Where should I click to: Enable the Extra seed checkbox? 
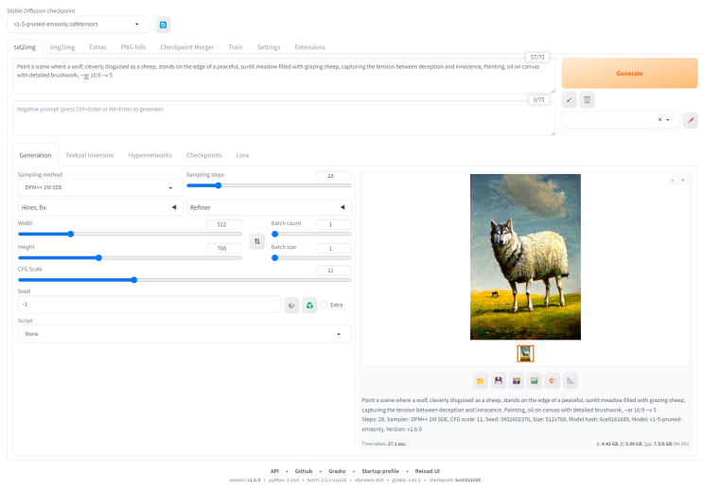coord(324,305)
